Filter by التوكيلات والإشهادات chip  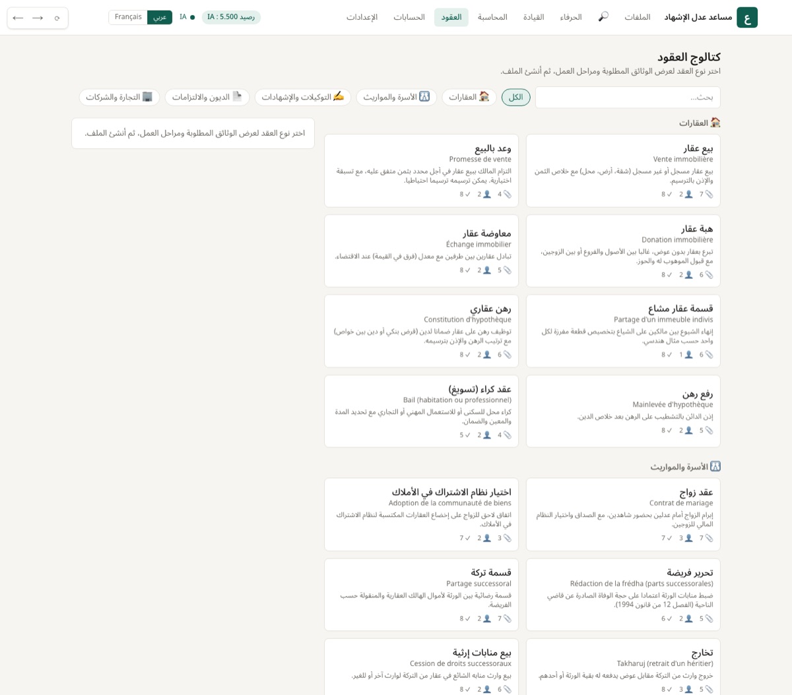point(303,97)
